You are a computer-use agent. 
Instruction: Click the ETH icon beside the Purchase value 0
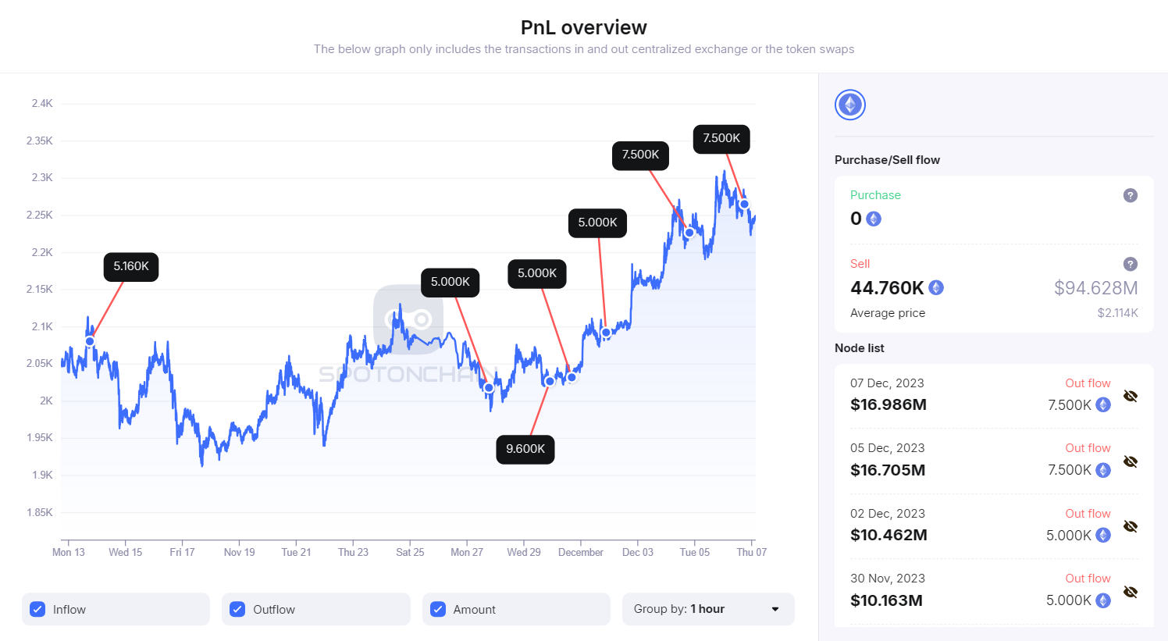click(x=873, y=219)
